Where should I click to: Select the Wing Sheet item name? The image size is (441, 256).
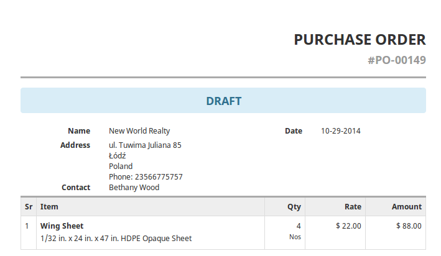point(62,226)
